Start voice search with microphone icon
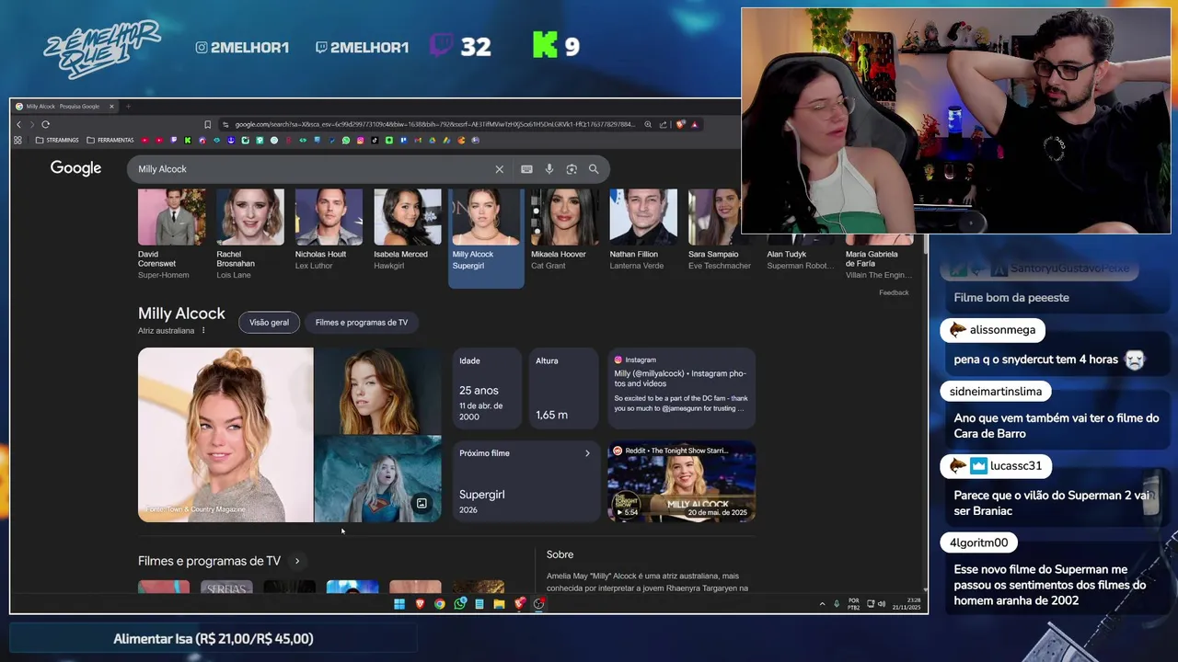Screen dimensions: 1178x662 pos(549,169)
